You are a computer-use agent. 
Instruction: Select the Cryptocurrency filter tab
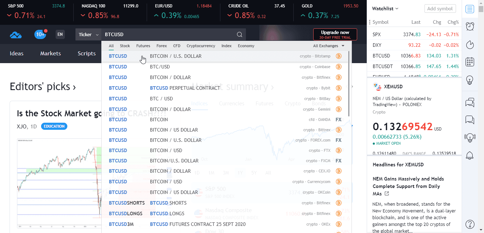(x=201, y=46)
